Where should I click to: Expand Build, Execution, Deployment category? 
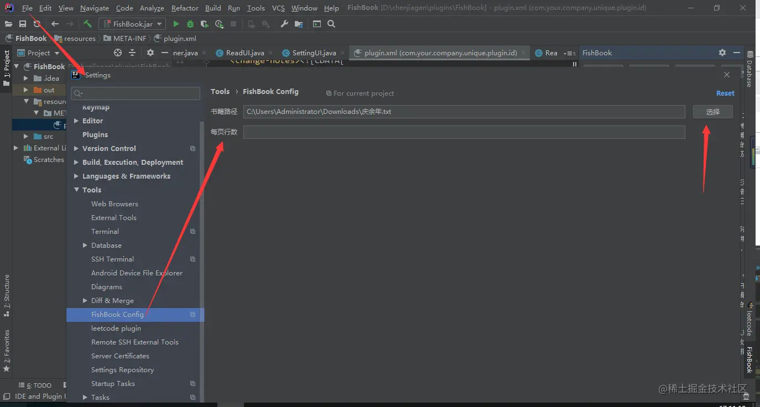coord(76,162)
